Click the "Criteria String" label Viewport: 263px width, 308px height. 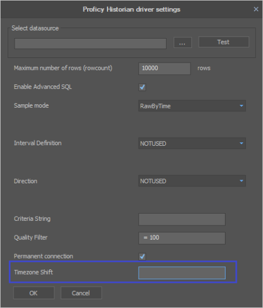point(32,219)
